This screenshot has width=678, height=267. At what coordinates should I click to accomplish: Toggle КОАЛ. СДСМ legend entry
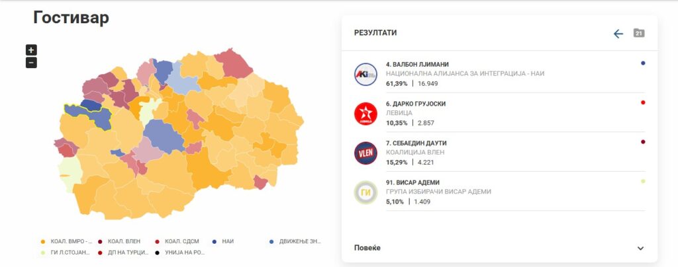[x=177, y=241]
